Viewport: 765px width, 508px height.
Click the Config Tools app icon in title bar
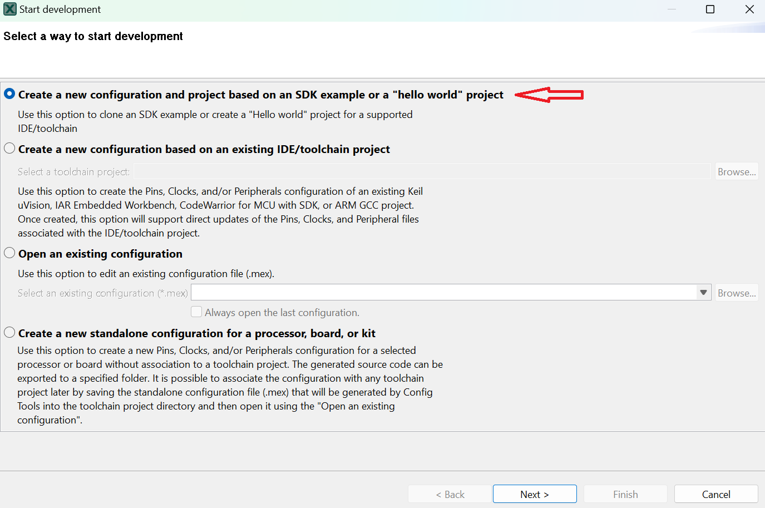[9, 9]
